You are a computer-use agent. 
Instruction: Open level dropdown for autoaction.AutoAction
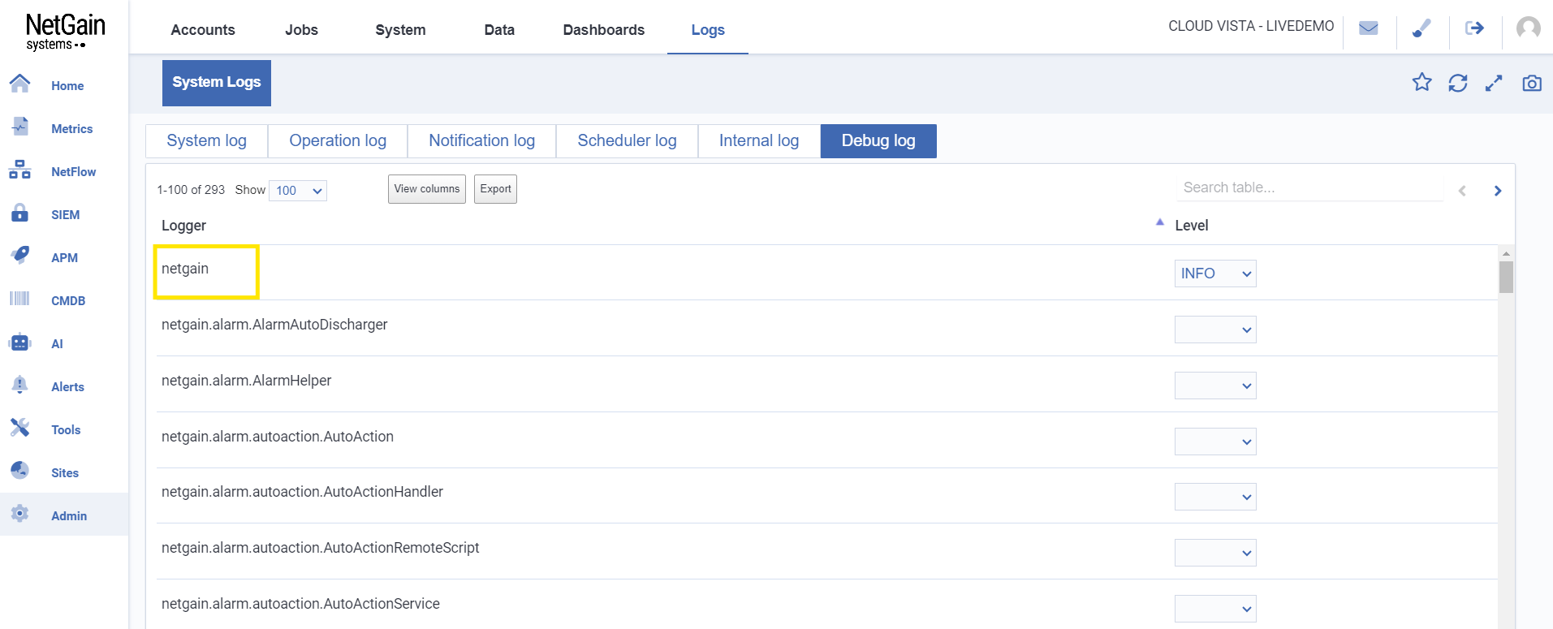(x=1215, y=442)
